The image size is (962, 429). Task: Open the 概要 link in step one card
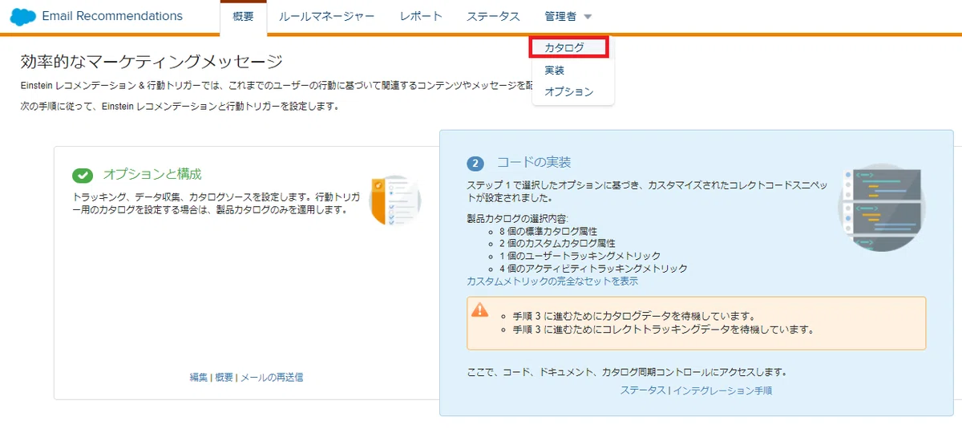pyautogui.click(x=224, y=377)
